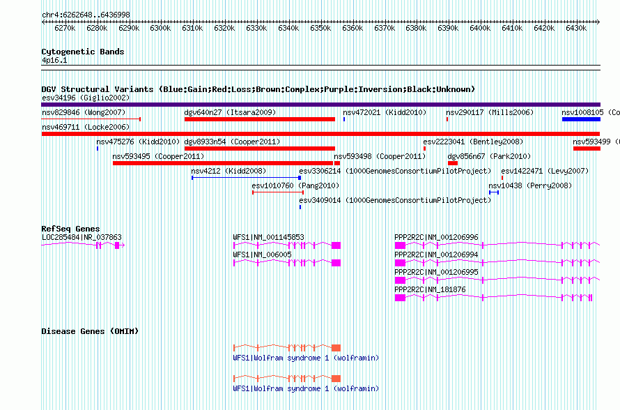
Task: Click the red line under esv1010760
Action: pos(278,192)
